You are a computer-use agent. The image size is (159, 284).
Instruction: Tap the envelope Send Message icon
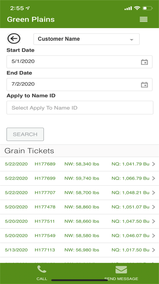(121, 269)
